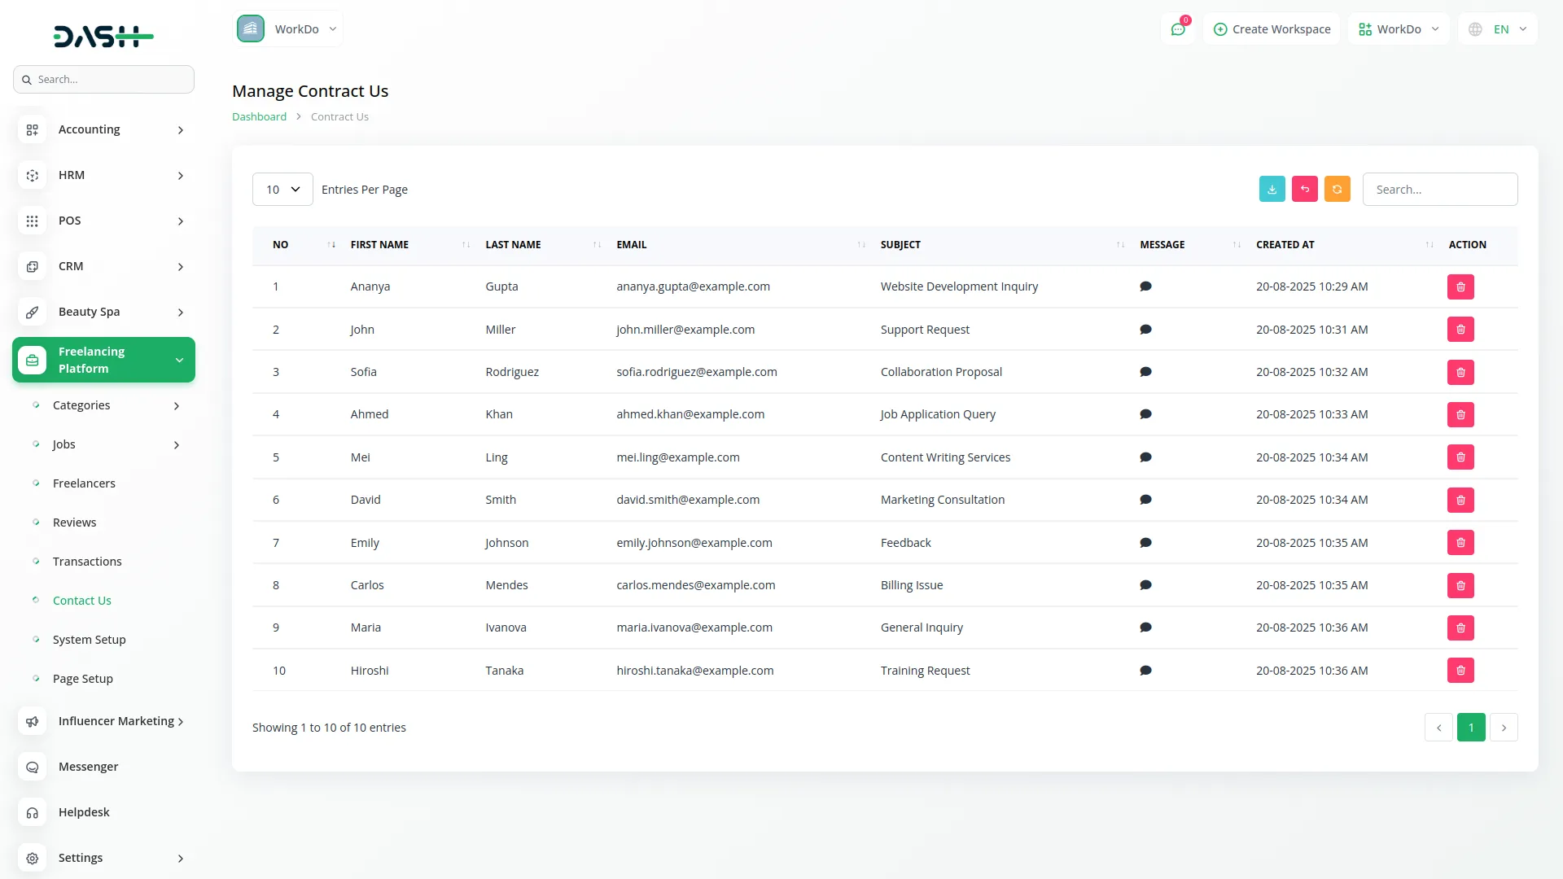Open the Entries Per Page dropdown
Image resolution: width=1563 pixels, height=879 pixels.
(282, 189)
